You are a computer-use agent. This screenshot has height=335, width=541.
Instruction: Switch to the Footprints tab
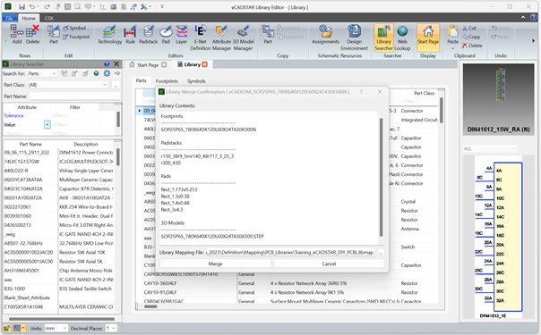click(x=167, y=81)
